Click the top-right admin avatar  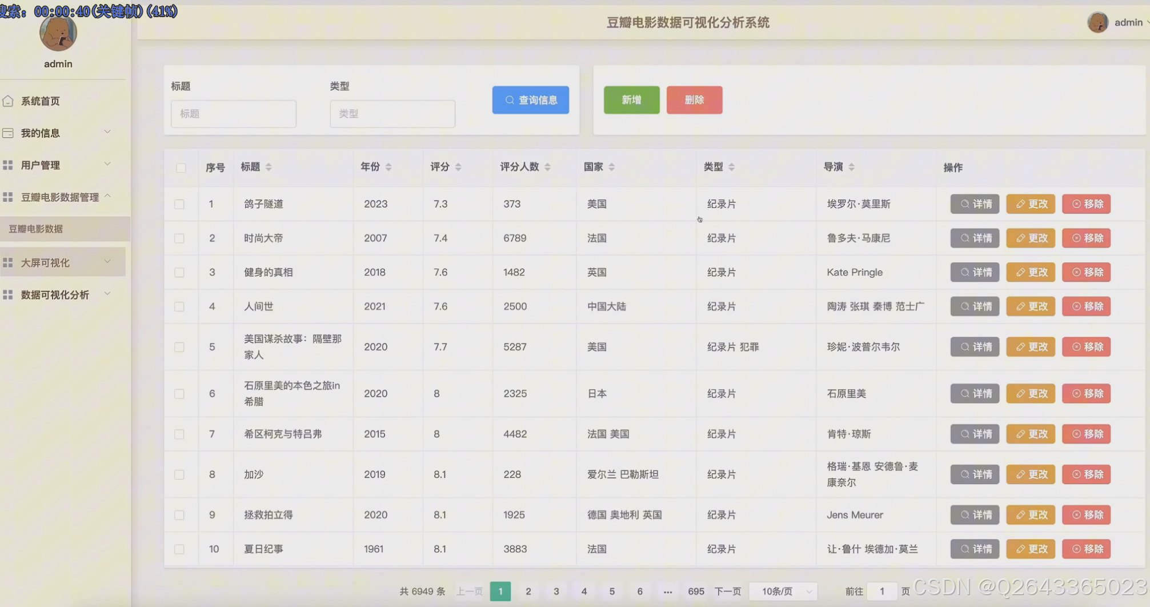tap(1097, 22)
